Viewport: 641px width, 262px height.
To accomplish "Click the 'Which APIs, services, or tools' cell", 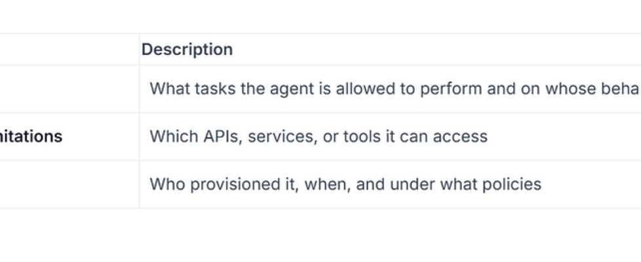I will point(319,136).
